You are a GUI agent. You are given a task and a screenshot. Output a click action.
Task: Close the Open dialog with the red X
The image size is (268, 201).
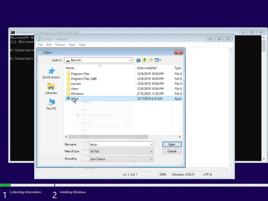(x=178, y=52)
